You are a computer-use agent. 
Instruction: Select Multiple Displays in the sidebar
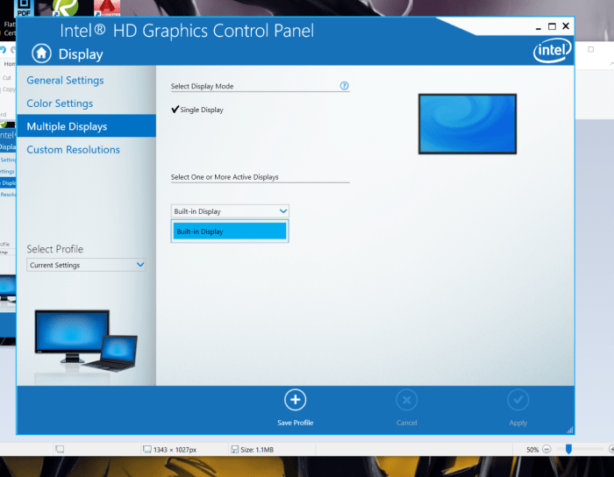[86, 126]
